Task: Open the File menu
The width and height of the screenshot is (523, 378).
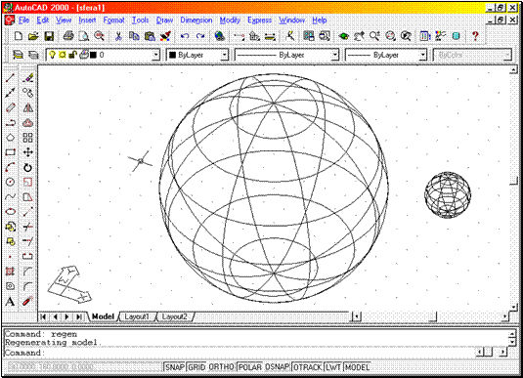Action: pyautogui.click(x=23, y=21)
